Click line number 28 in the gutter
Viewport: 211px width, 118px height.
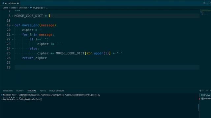9,67
